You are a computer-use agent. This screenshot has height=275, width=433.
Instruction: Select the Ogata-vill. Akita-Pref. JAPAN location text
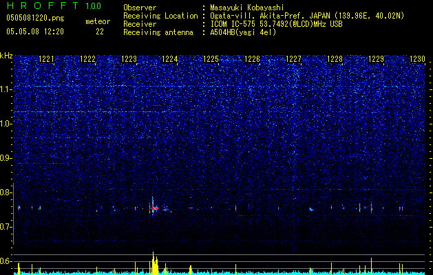pyautogui.click(x=307, y=16)
